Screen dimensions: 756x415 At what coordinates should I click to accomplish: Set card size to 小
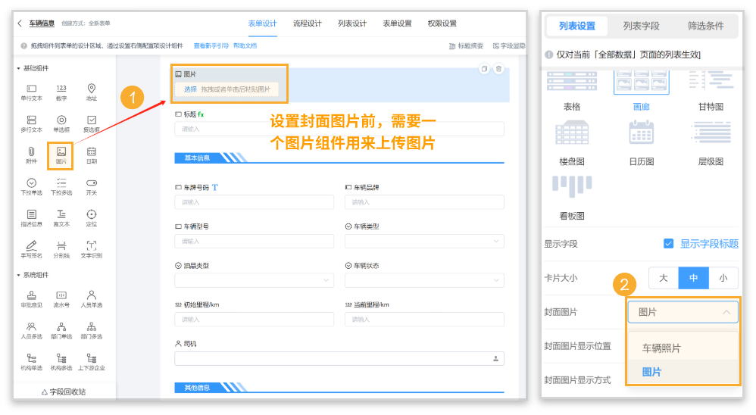click(x=723, y=278)
